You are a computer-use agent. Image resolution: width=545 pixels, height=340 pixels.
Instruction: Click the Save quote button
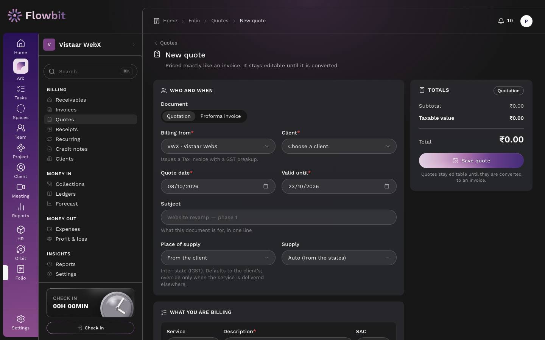(x=471, y=161)
